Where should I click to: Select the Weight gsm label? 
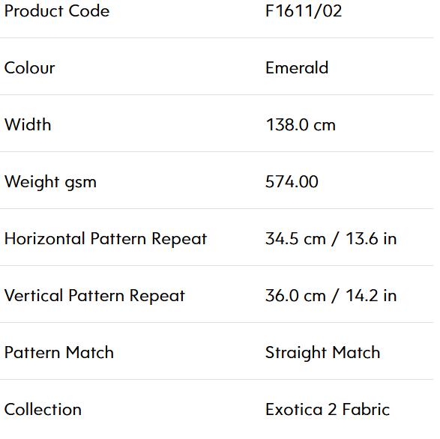coord(50,182)
